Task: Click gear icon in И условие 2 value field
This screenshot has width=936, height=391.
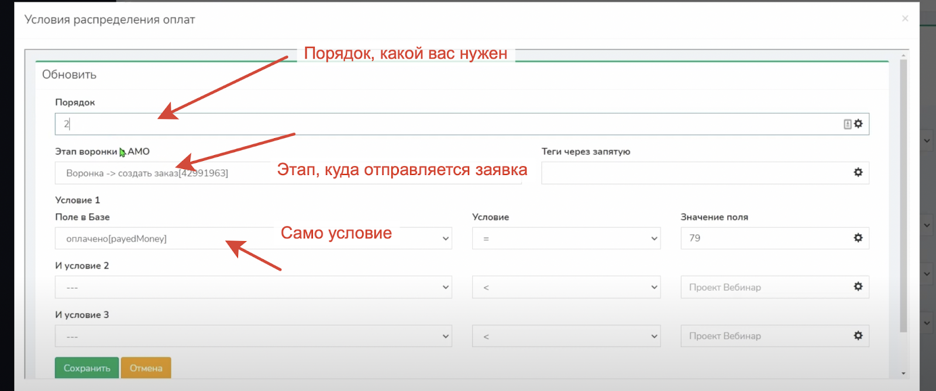Action: click(x=858, y=286)
